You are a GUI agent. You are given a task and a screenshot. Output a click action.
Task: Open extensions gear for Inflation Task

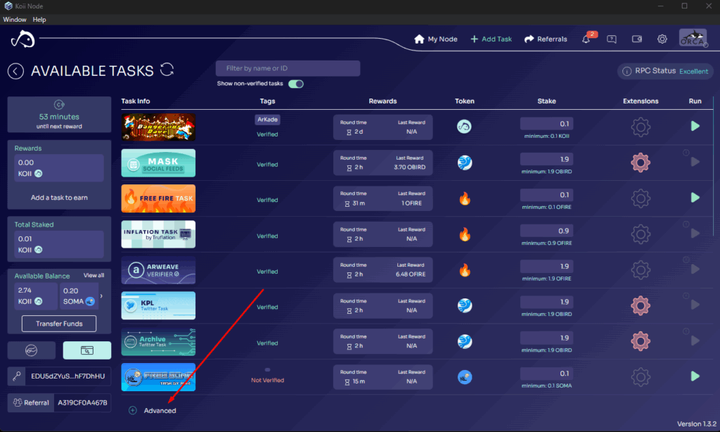pyautogui.click(x=641, y=234)
